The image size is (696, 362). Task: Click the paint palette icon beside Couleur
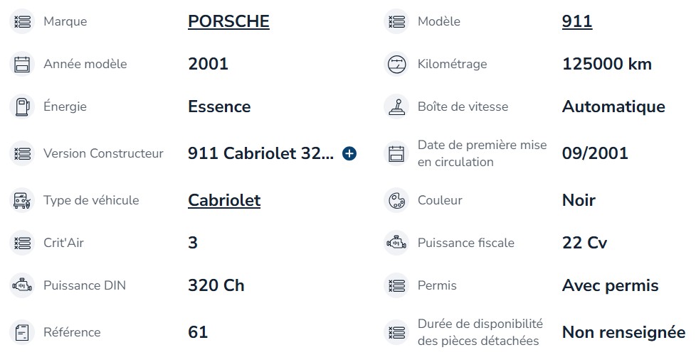tap(396, 200)
